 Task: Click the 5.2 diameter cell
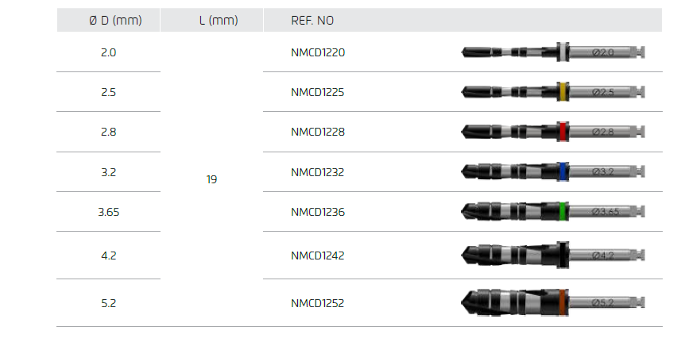(109, 303)
